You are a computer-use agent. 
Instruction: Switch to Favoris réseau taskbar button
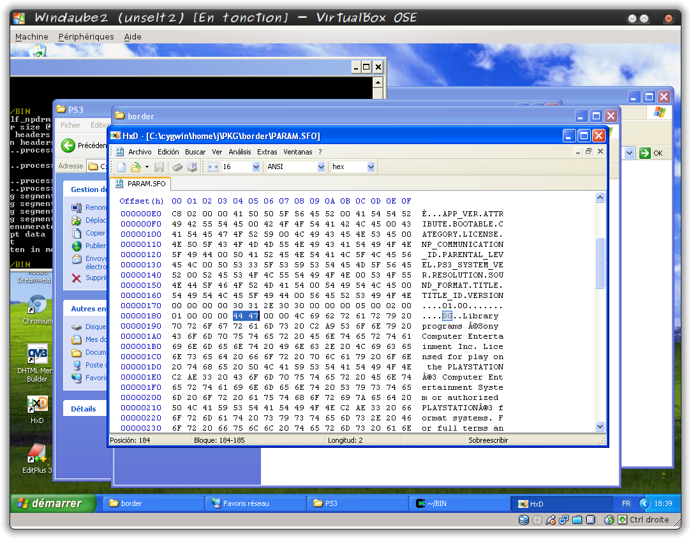256,503
